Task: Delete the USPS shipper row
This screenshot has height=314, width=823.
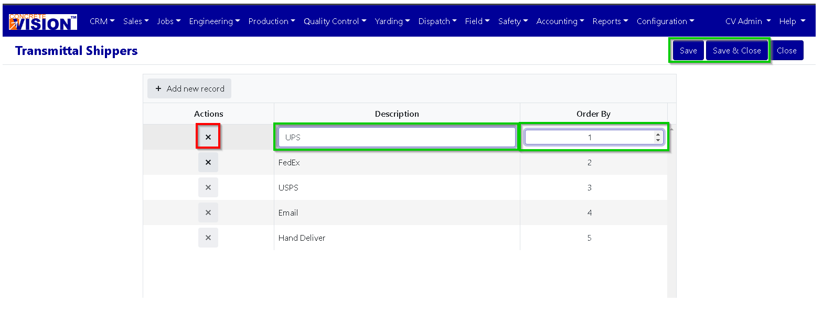Action: click(x=208, y=187)
